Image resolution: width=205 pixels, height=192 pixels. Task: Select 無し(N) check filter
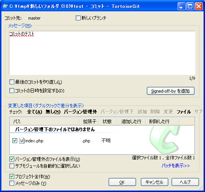coord(53,112)
